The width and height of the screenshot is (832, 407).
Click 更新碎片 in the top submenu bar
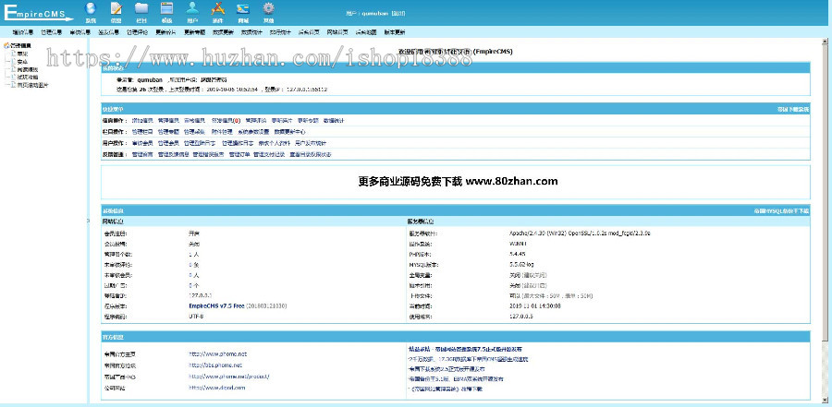tap(166, 32)
